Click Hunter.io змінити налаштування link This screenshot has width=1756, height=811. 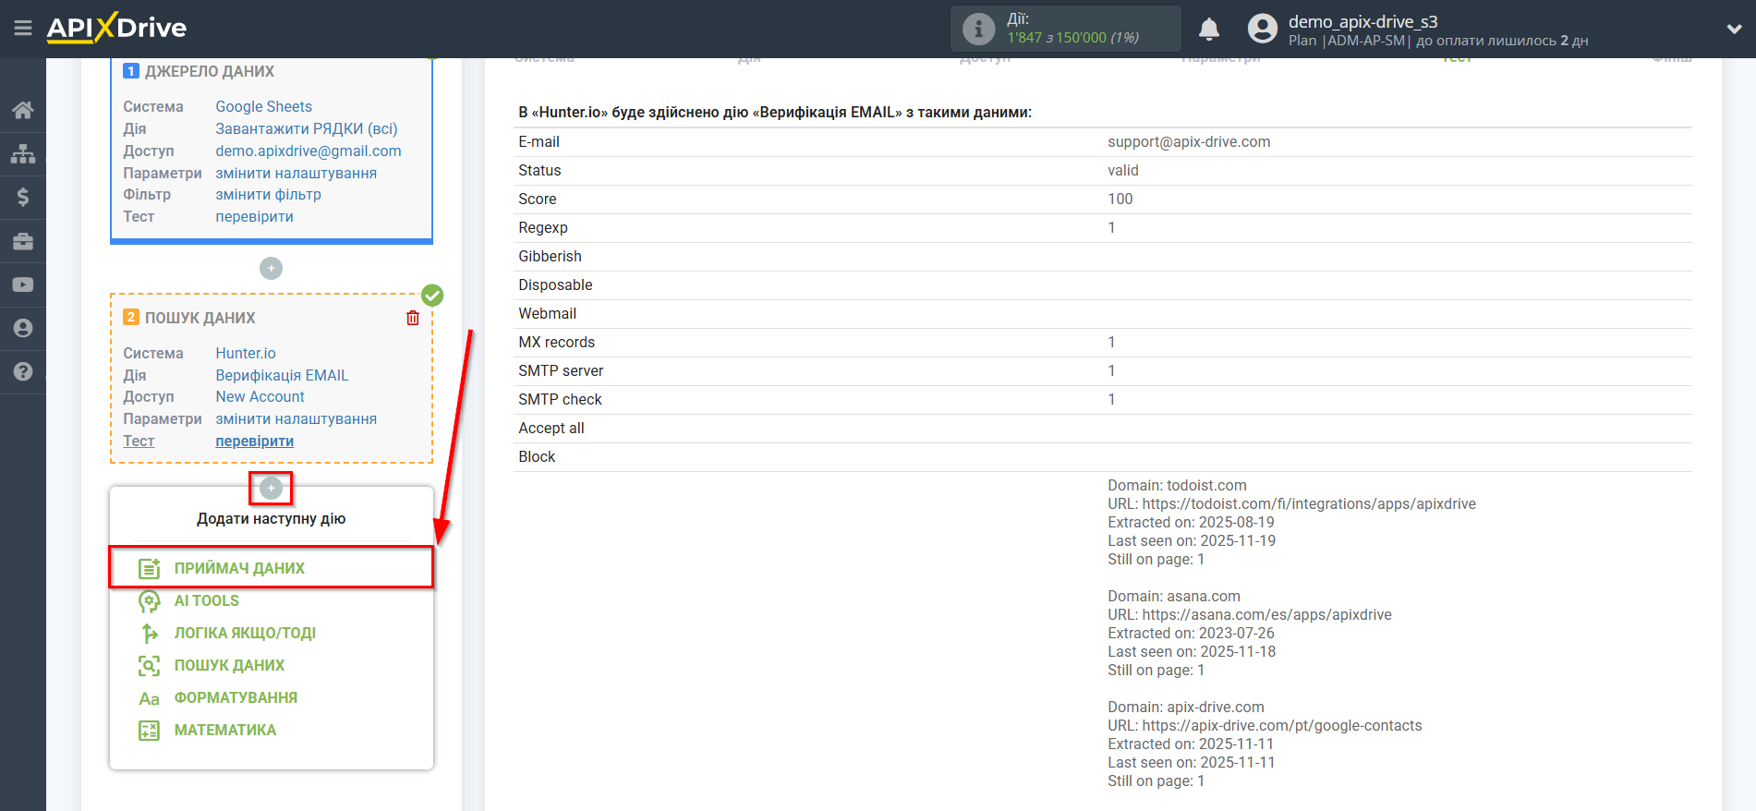[297, 418]
